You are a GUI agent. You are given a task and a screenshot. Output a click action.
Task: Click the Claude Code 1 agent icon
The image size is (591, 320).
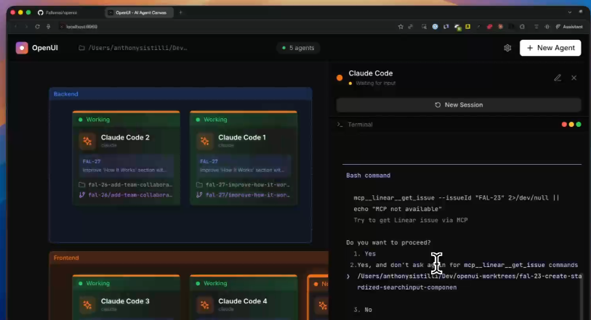point(205,141)
